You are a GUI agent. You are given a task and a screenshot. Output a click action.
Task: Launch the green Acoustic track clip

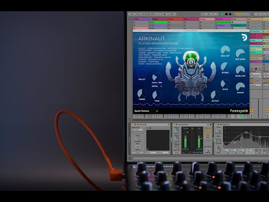click(223, 22)
